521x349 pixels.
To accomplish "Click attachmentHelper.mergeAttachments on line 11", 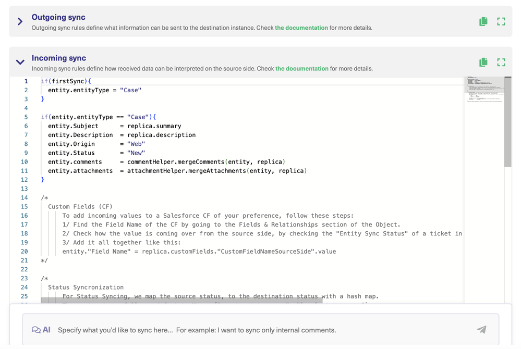I will [x=186, y=171].
